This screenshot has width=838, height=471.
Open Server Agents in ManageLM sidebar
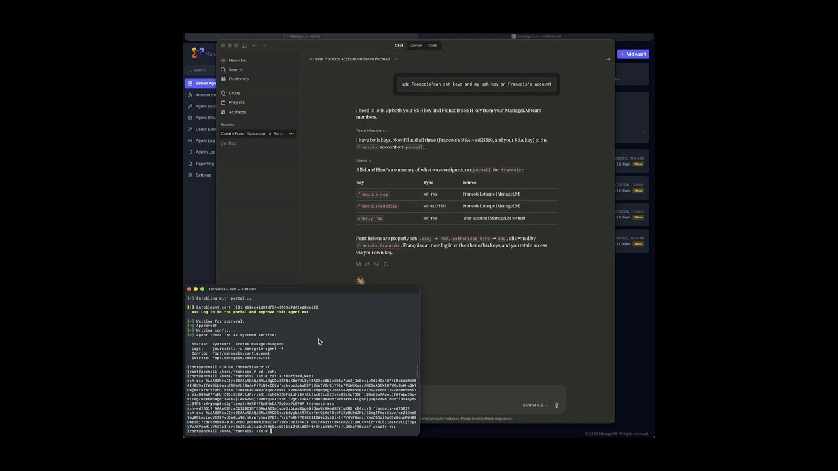tap(200, 83)
